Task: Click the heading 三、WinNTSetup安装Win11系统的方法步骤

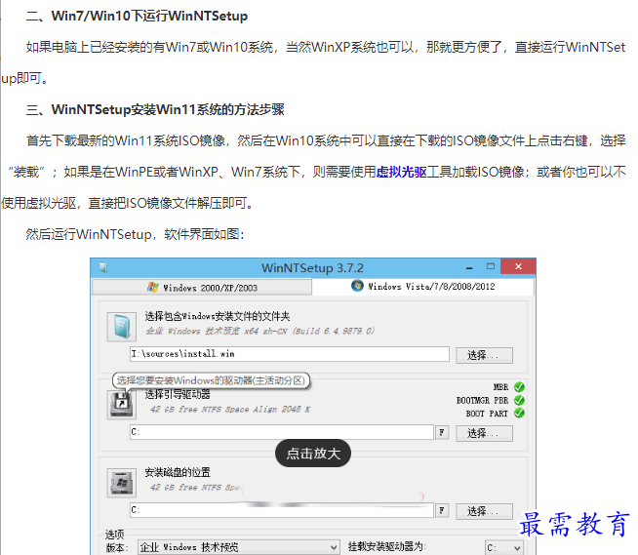Action: tap(155, 110)
